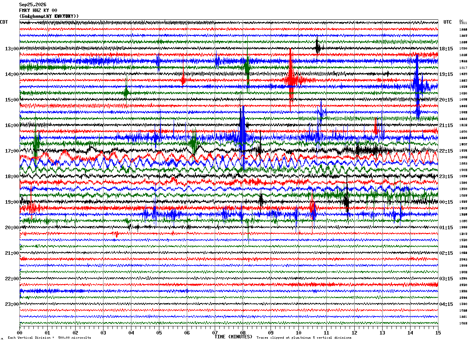
Task: Click the large red spike near 13:15 row
Action: click(290, 79)
